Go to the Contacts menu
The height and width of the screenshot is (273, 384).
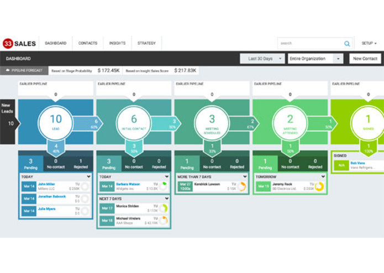coord(88,43)
